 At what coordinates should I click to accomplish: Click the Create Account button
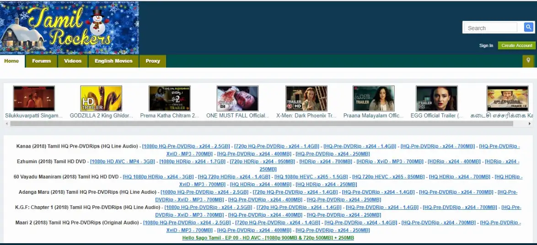click(x=516, y=46)
